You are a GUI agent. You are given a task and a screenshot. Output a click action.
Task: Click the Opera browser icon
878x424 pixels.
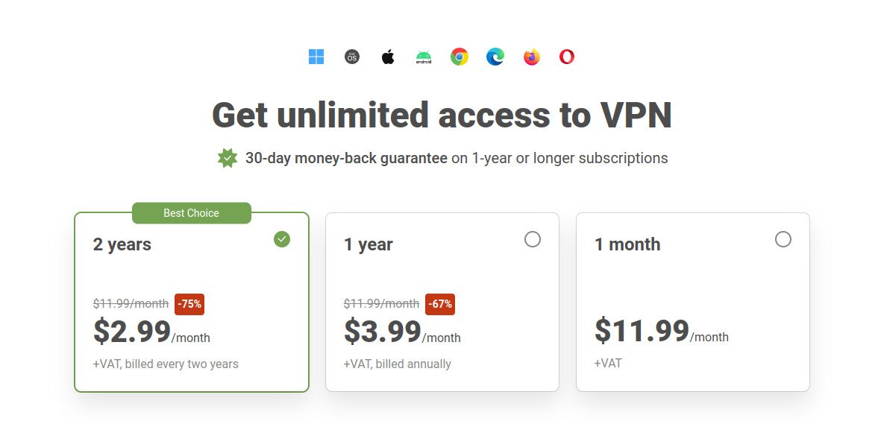pyautogui.click(x=567, y=57)
